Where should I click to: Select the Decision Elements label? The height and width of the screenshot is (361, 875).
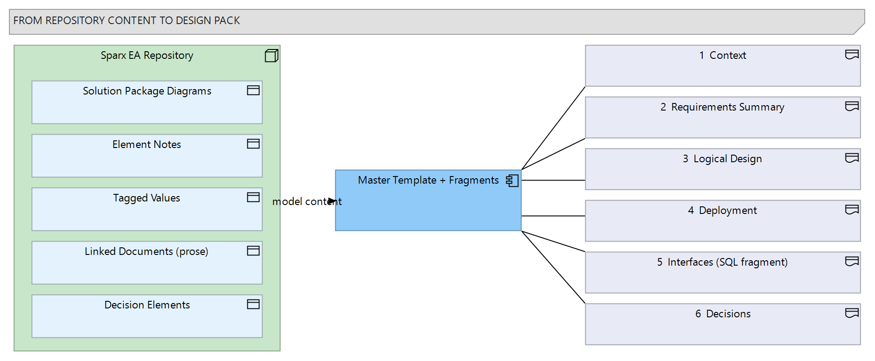147,305
